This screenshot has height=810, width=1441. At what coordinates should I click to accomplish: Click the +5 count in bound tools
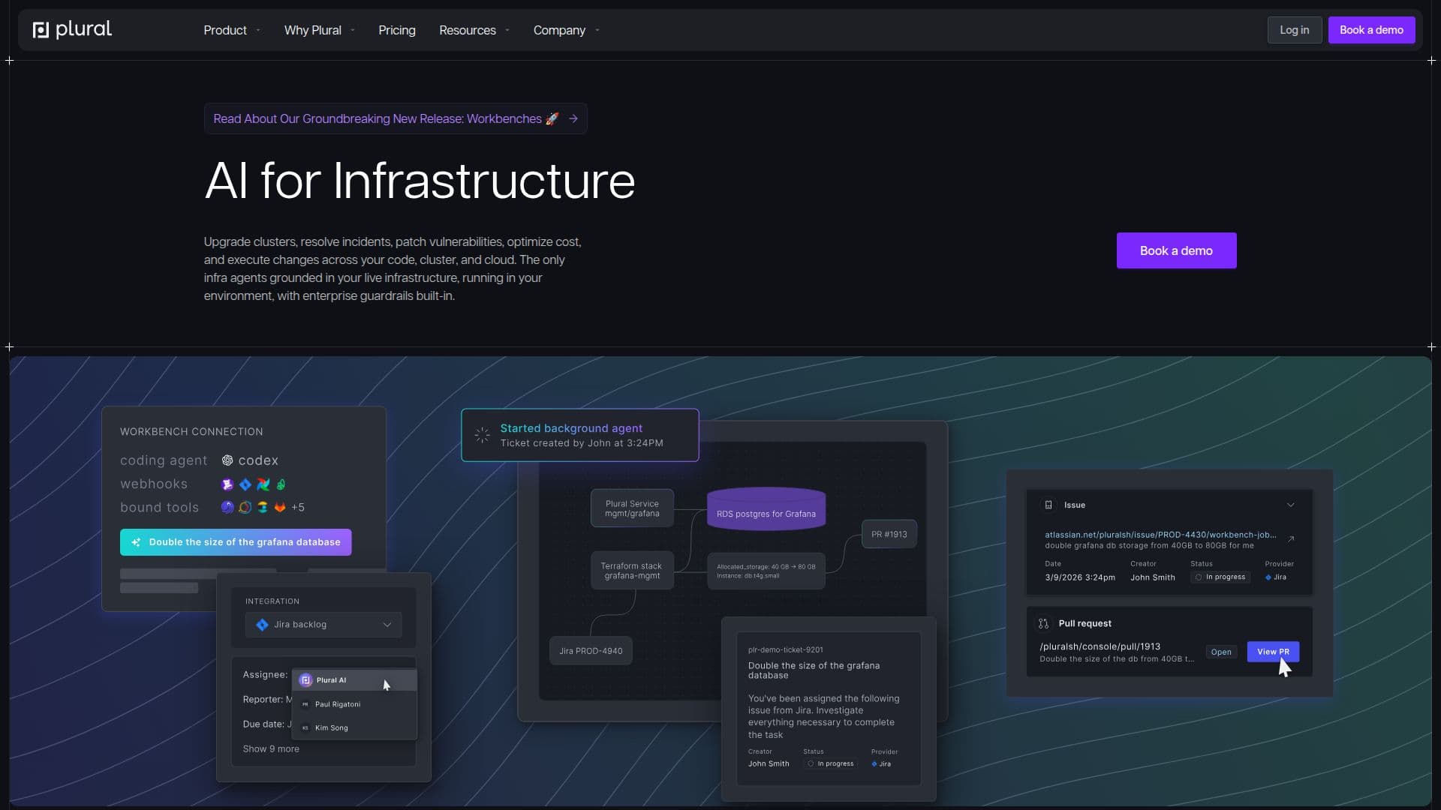coord(298,508)
